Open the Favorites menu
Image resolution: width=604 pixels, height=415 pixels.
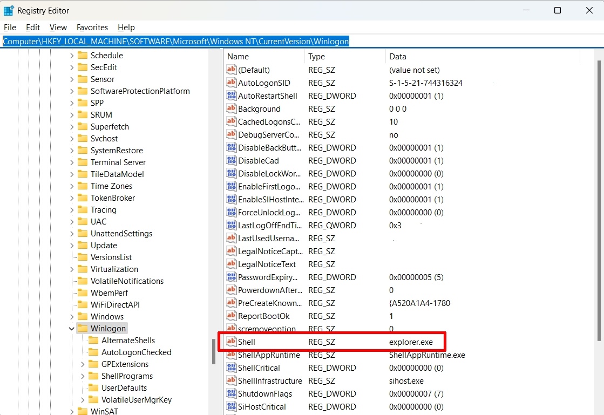coord(92,28)
